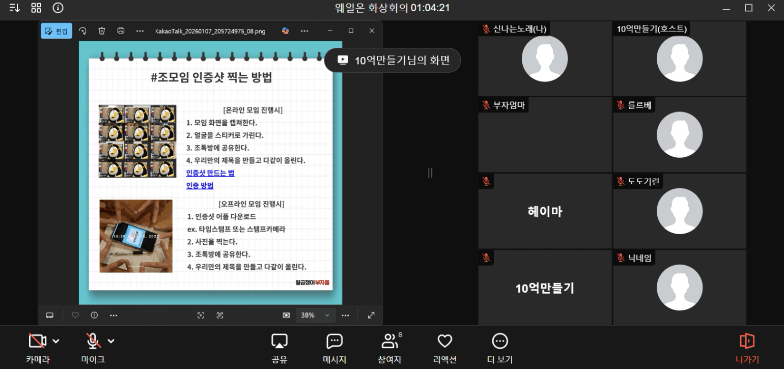Click the rotate image icon in photo viewer
The height and width of the screenshot is (369, 784).
[x=82, y=31]
